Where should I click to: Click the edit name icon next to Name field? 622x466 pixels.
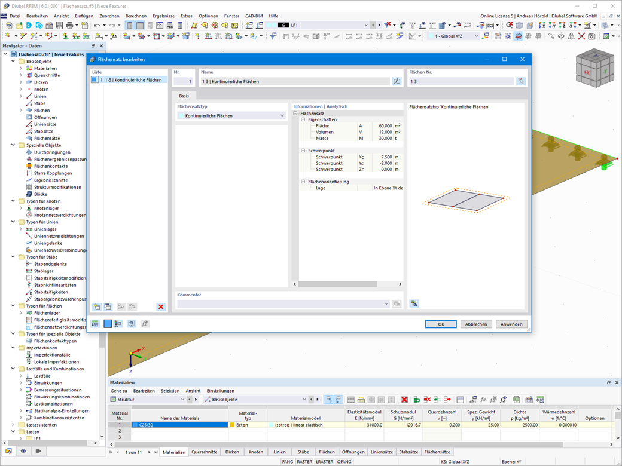pos(397,81)
